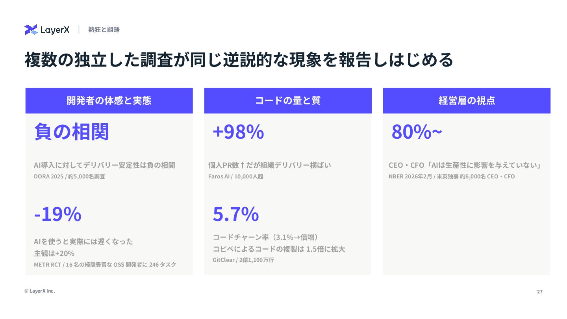This screenshot has height=319, width=567.
Task: Click the Faros AI source citation
Action: (235, 176)
